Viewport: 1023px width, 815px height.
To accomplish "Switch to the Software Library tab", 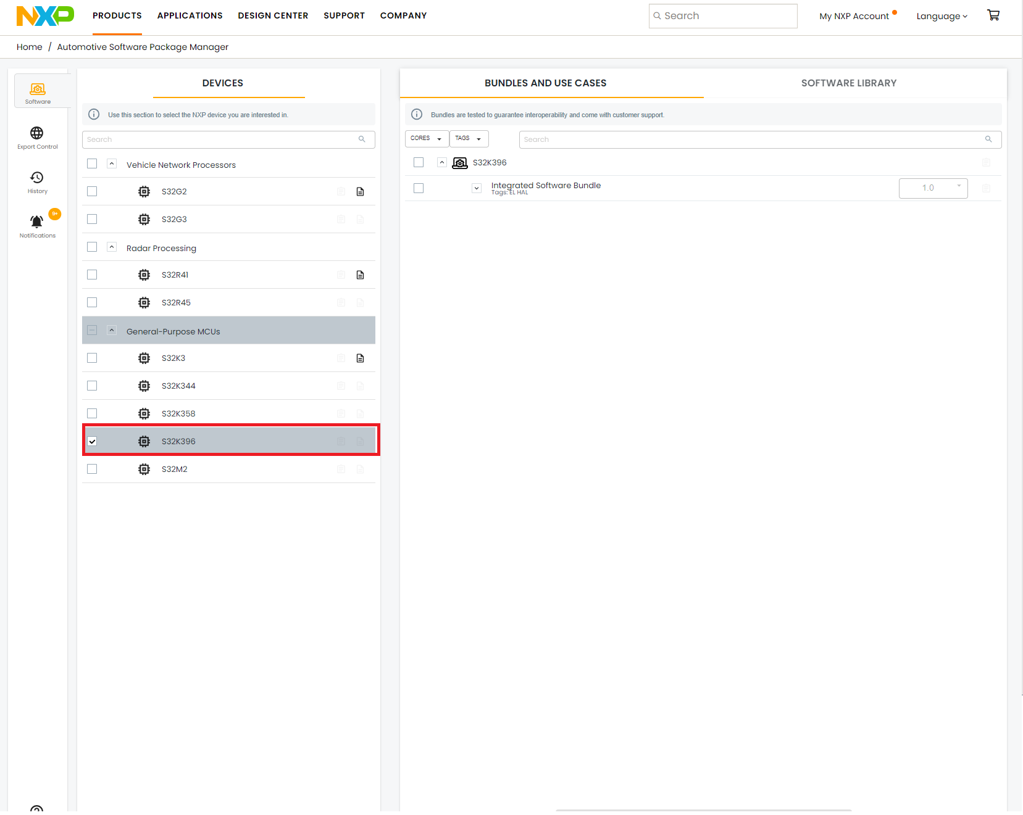I will [848, 83].
